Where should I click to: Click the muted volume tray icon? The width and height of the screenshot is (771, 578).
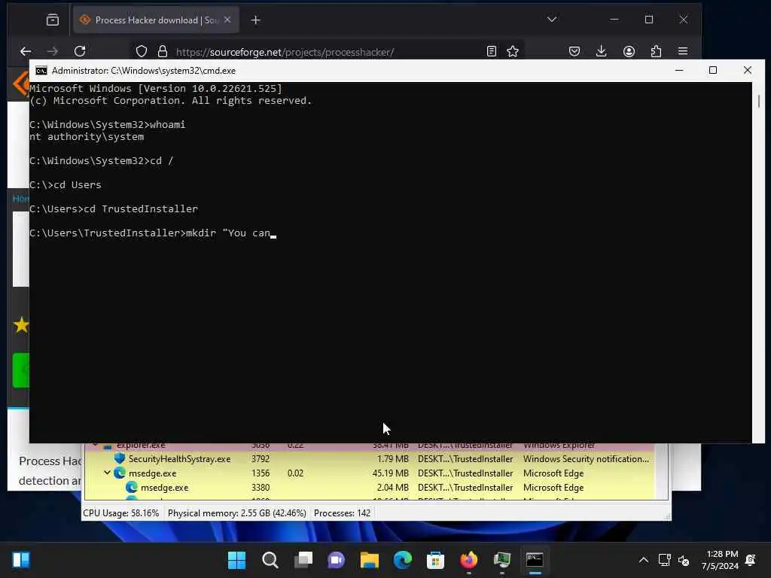(684, 560)
